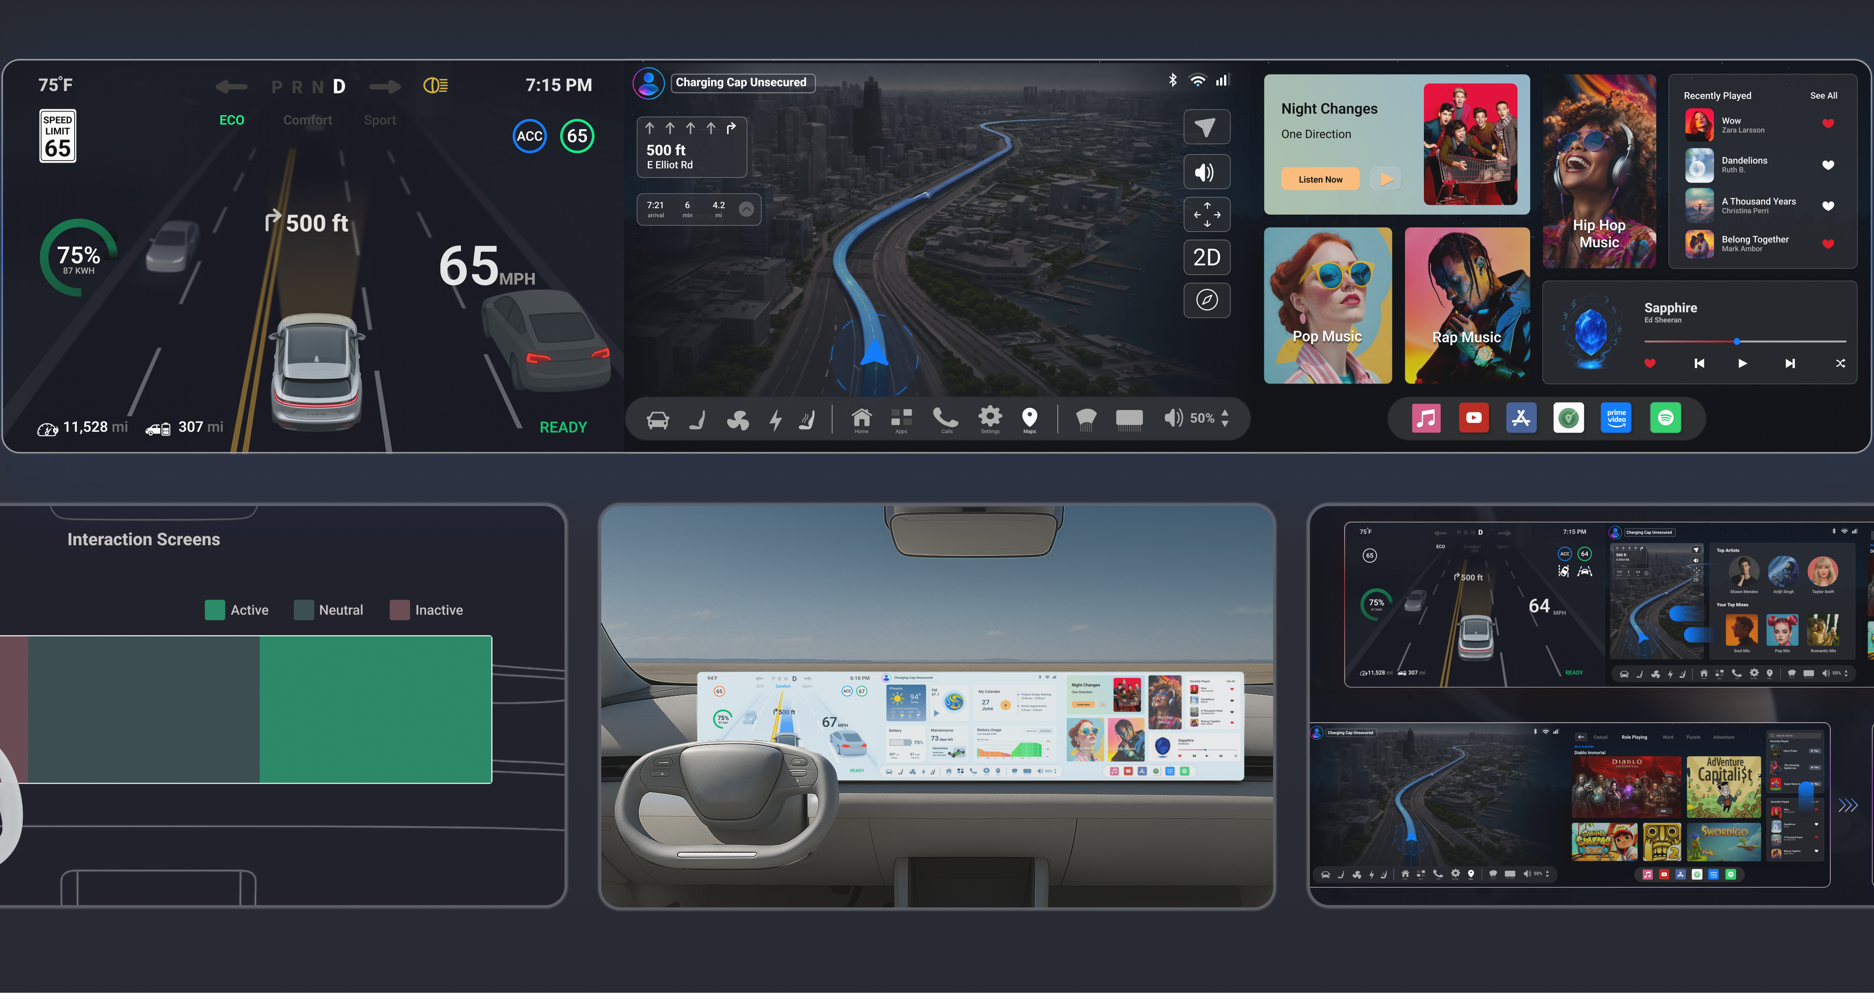This screenshot has width=1874, height=1005.
Task: Recenter map with the navigation arrow button
Action: 1207,127
